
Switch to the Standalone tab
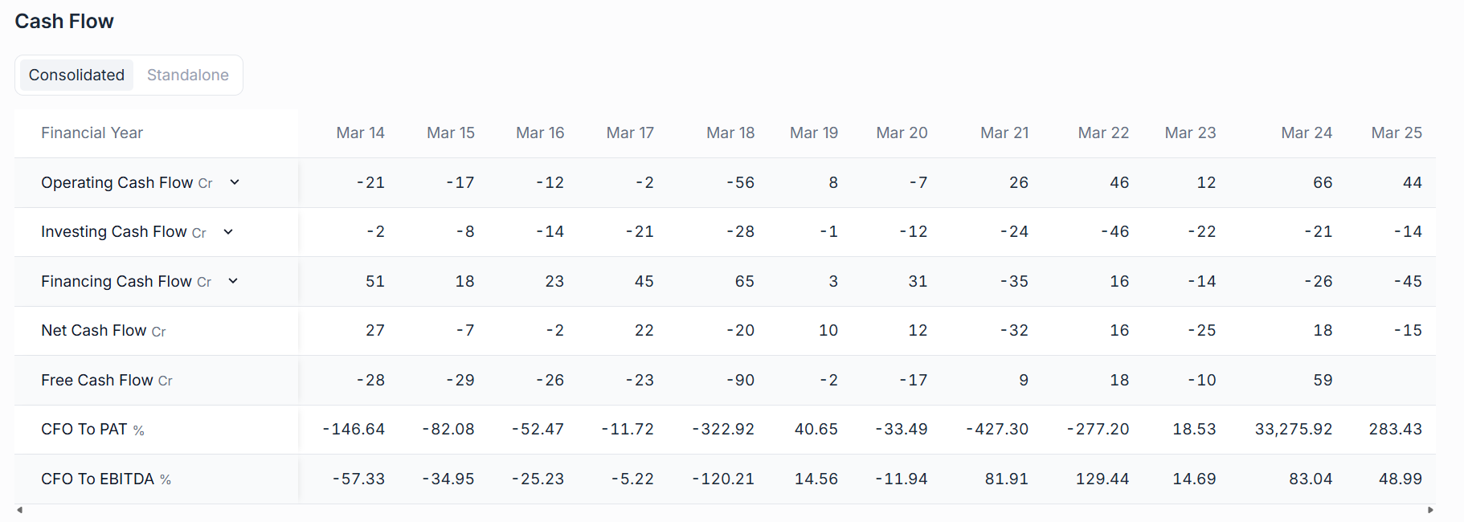(x=188, y=75)
